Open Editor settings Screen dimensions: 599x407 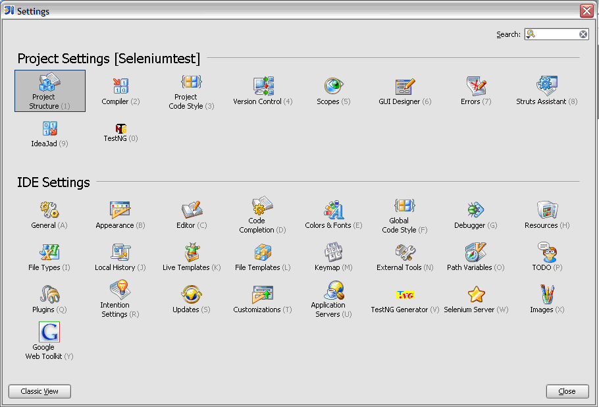click(192, 215)
